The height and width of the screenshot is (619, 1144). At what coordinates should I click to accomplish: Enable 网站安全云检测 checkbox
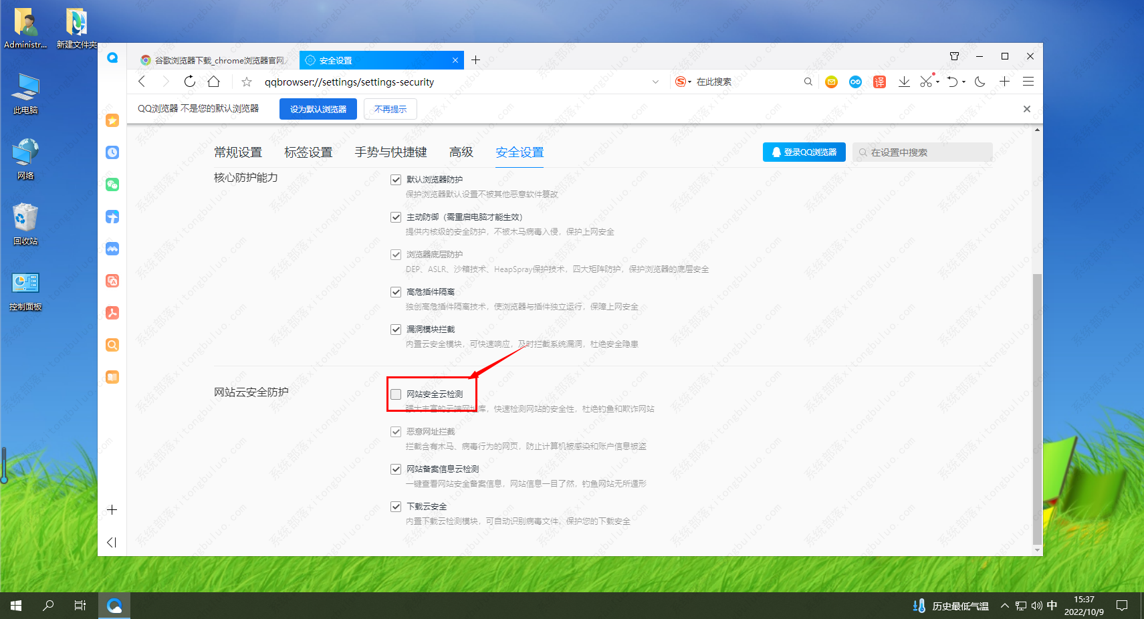point(396,394)
